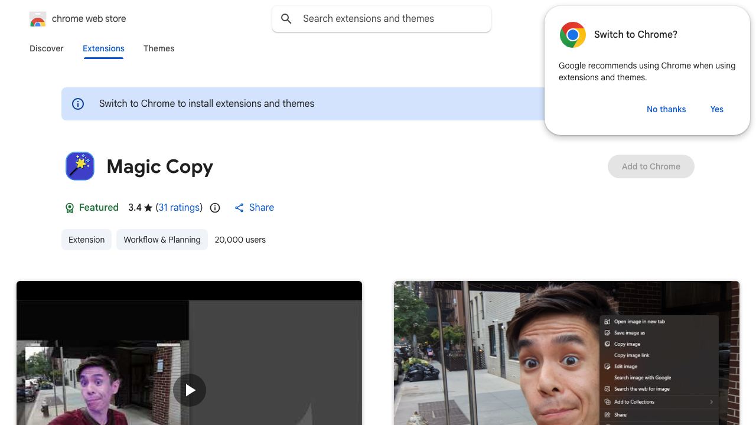Screen dimensions: 756x425
Task: Click the Workflow & Planning chip
Action: (162, 240)
